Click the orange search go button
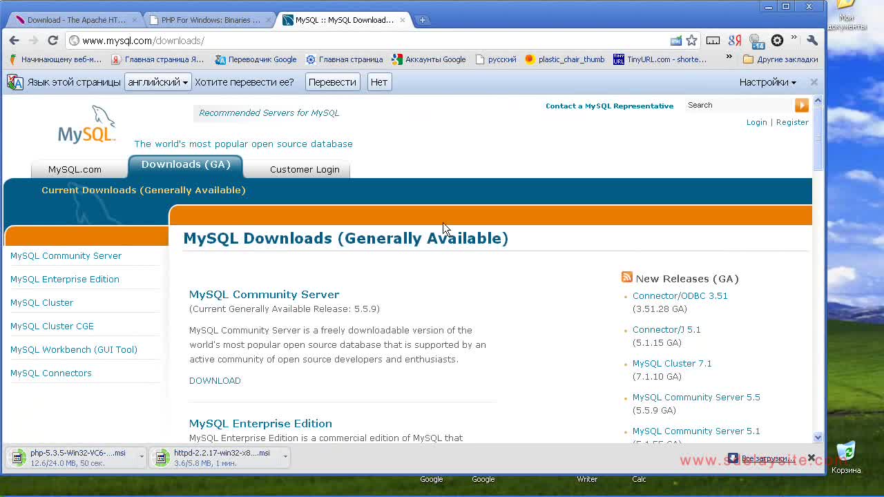The width and height of the screenshot is (884, 497). click(x=802, y=105)
